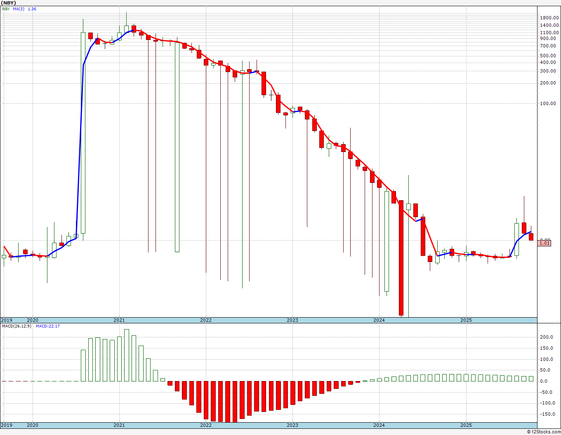Click the "1400.00" price axis label

549,25
